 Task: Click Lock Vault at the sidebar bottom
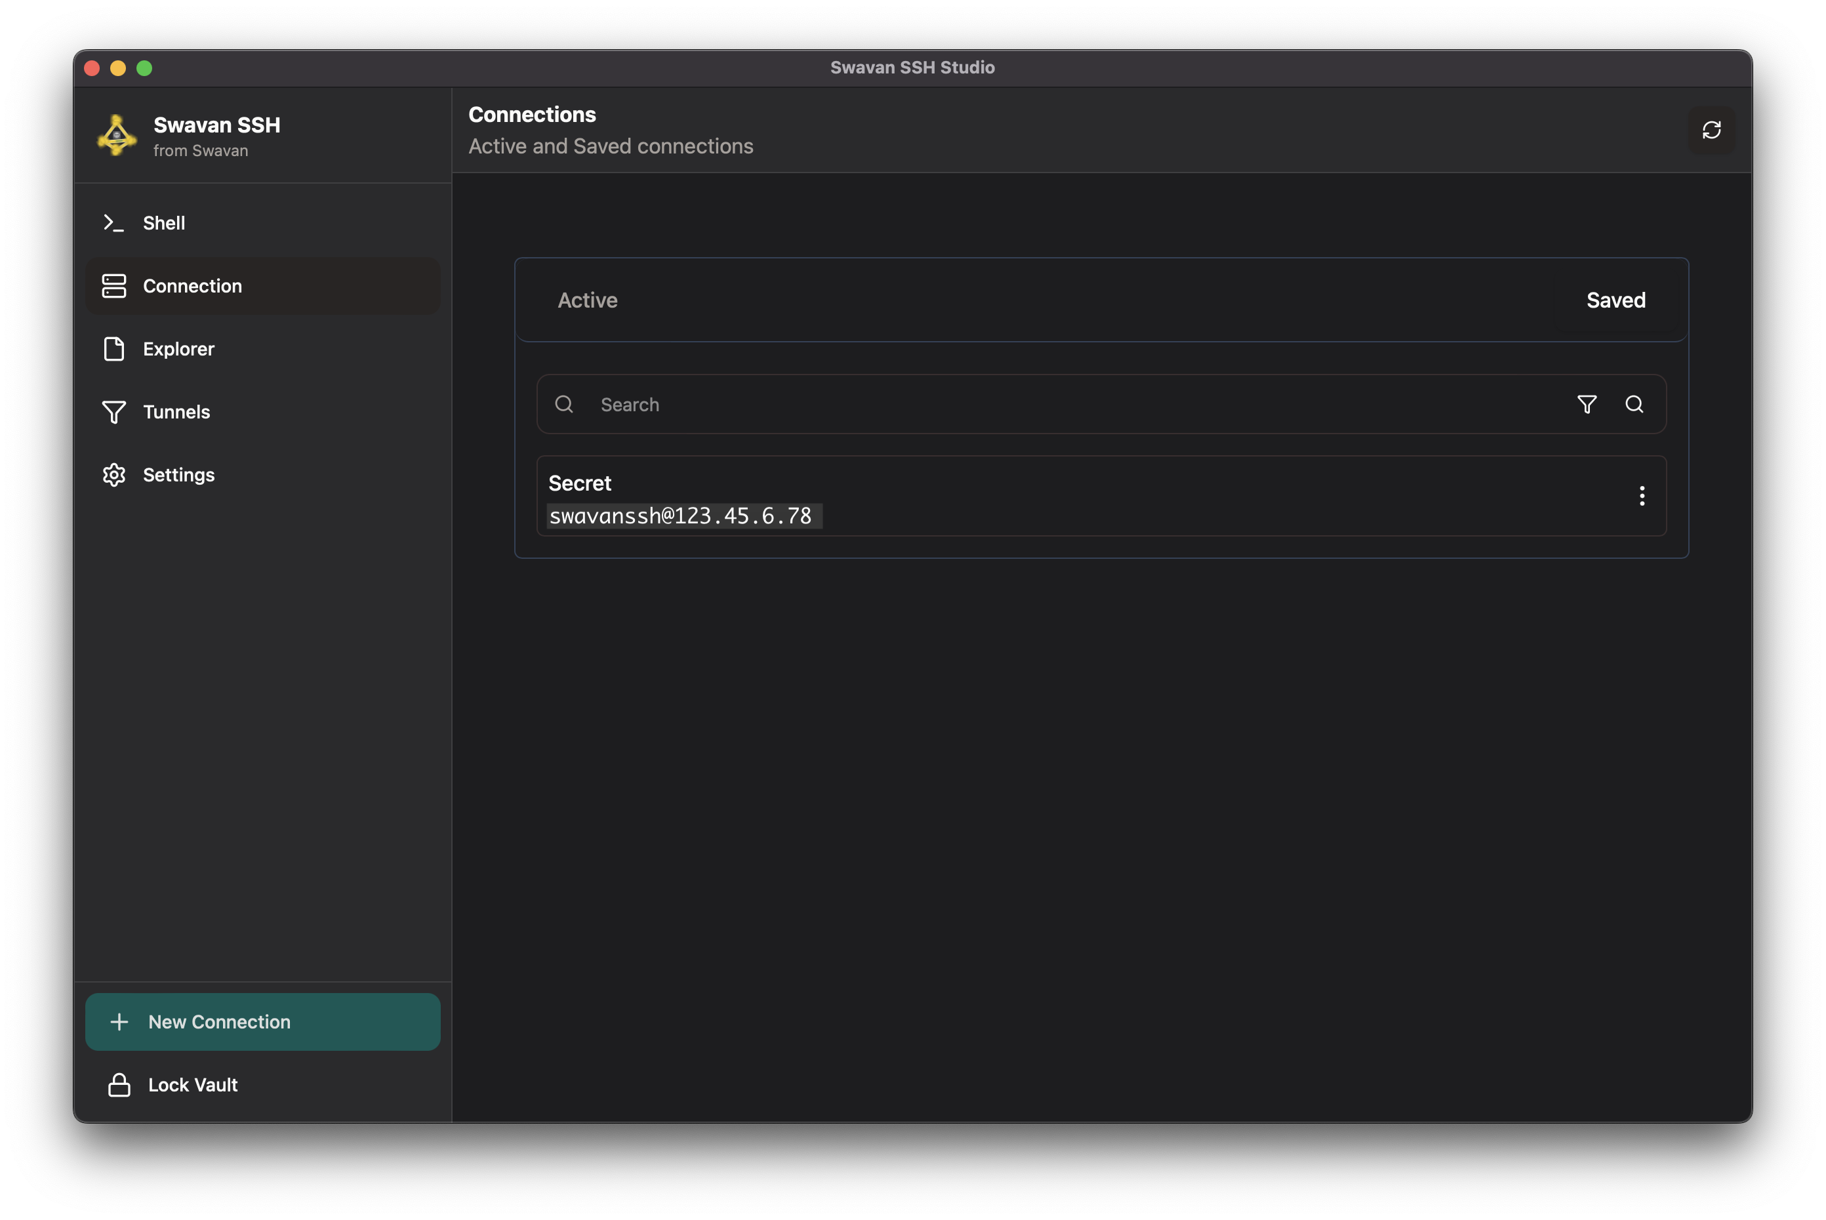coord(192,1085)
